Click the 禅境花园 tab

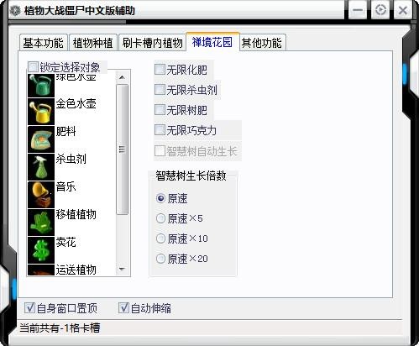[212, 42]
